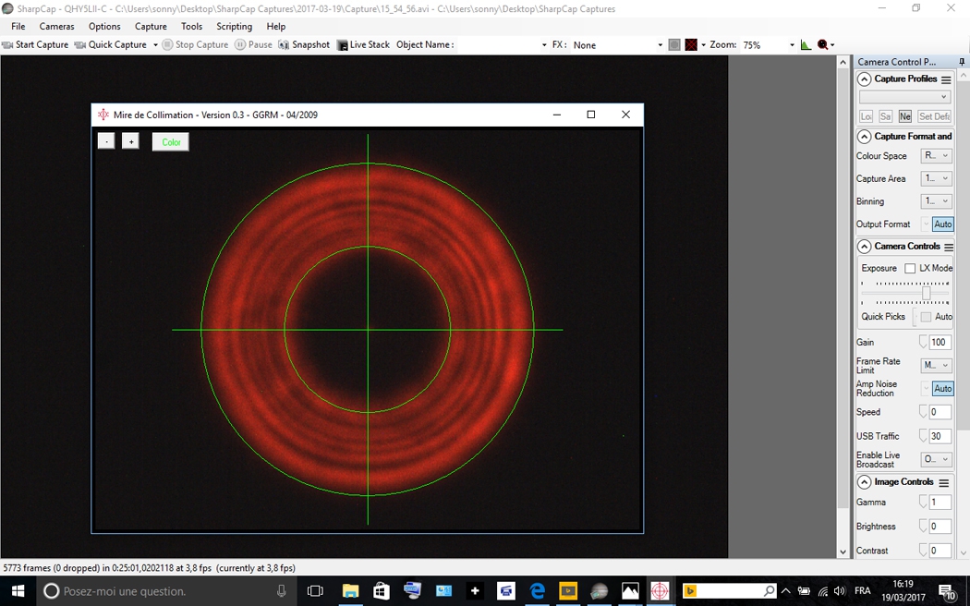Open the Binning dropdown

coord(936,201)
